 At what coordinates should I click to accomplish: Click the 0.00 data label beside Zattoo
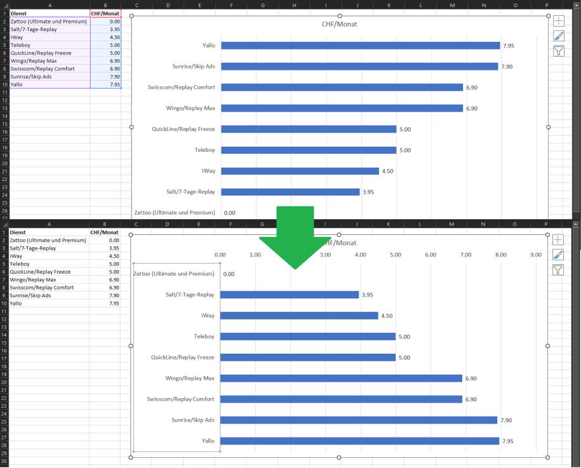coord(229,274)
